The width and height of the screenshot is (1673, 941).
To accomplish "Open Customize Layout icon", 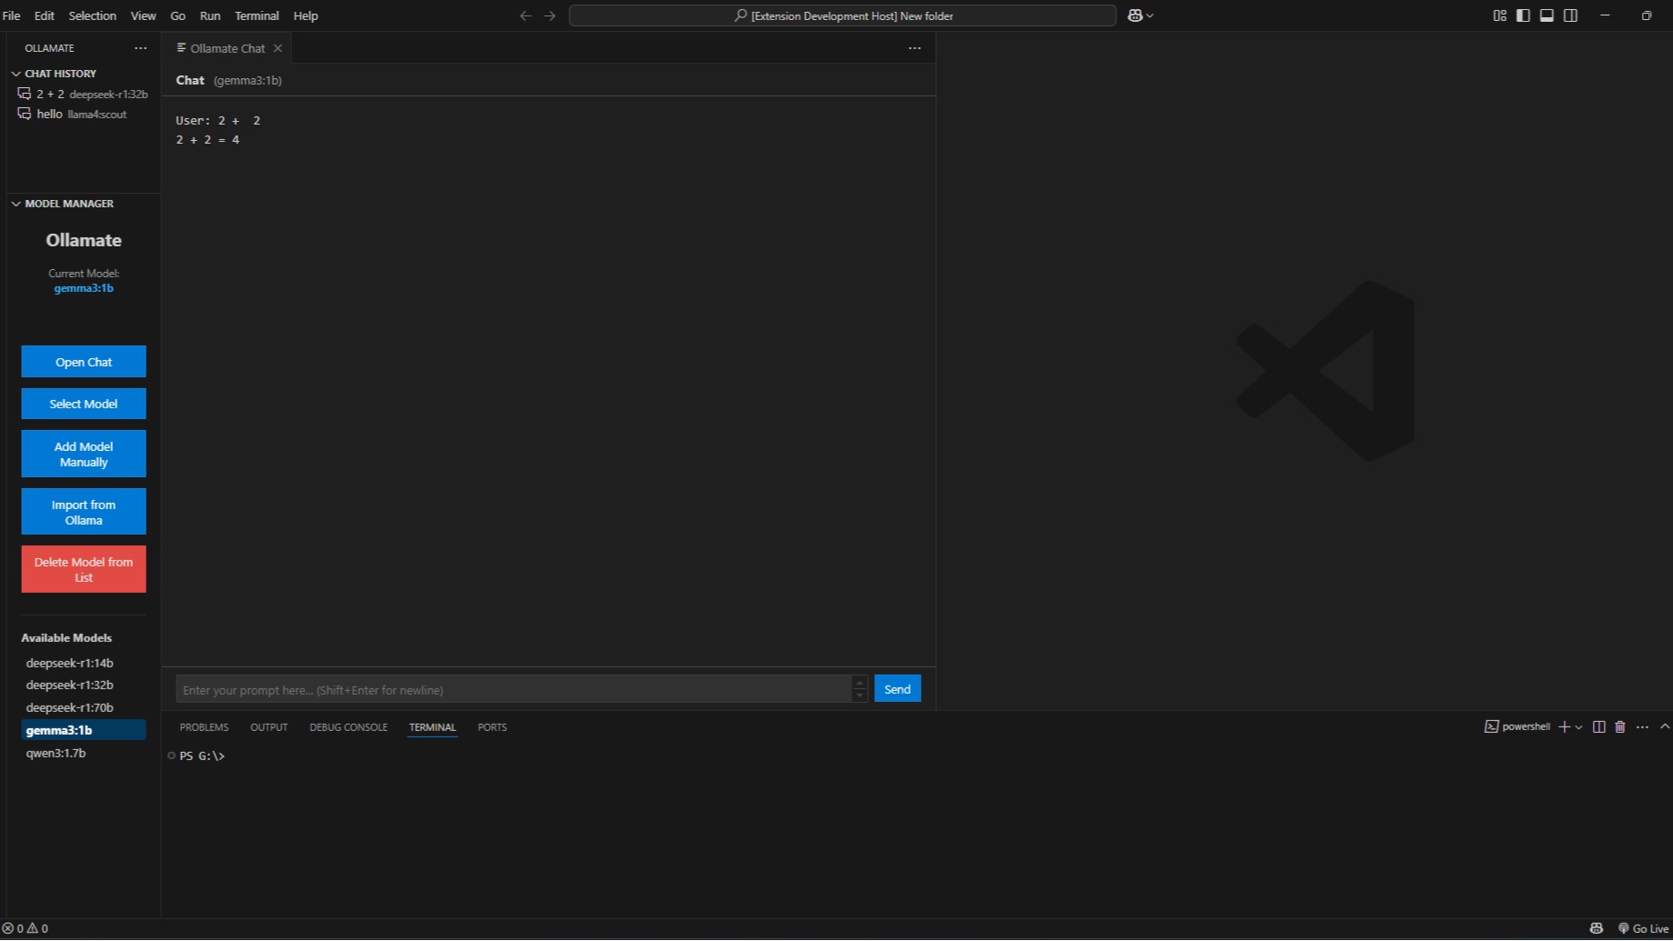I will (x=1499, y=15).
